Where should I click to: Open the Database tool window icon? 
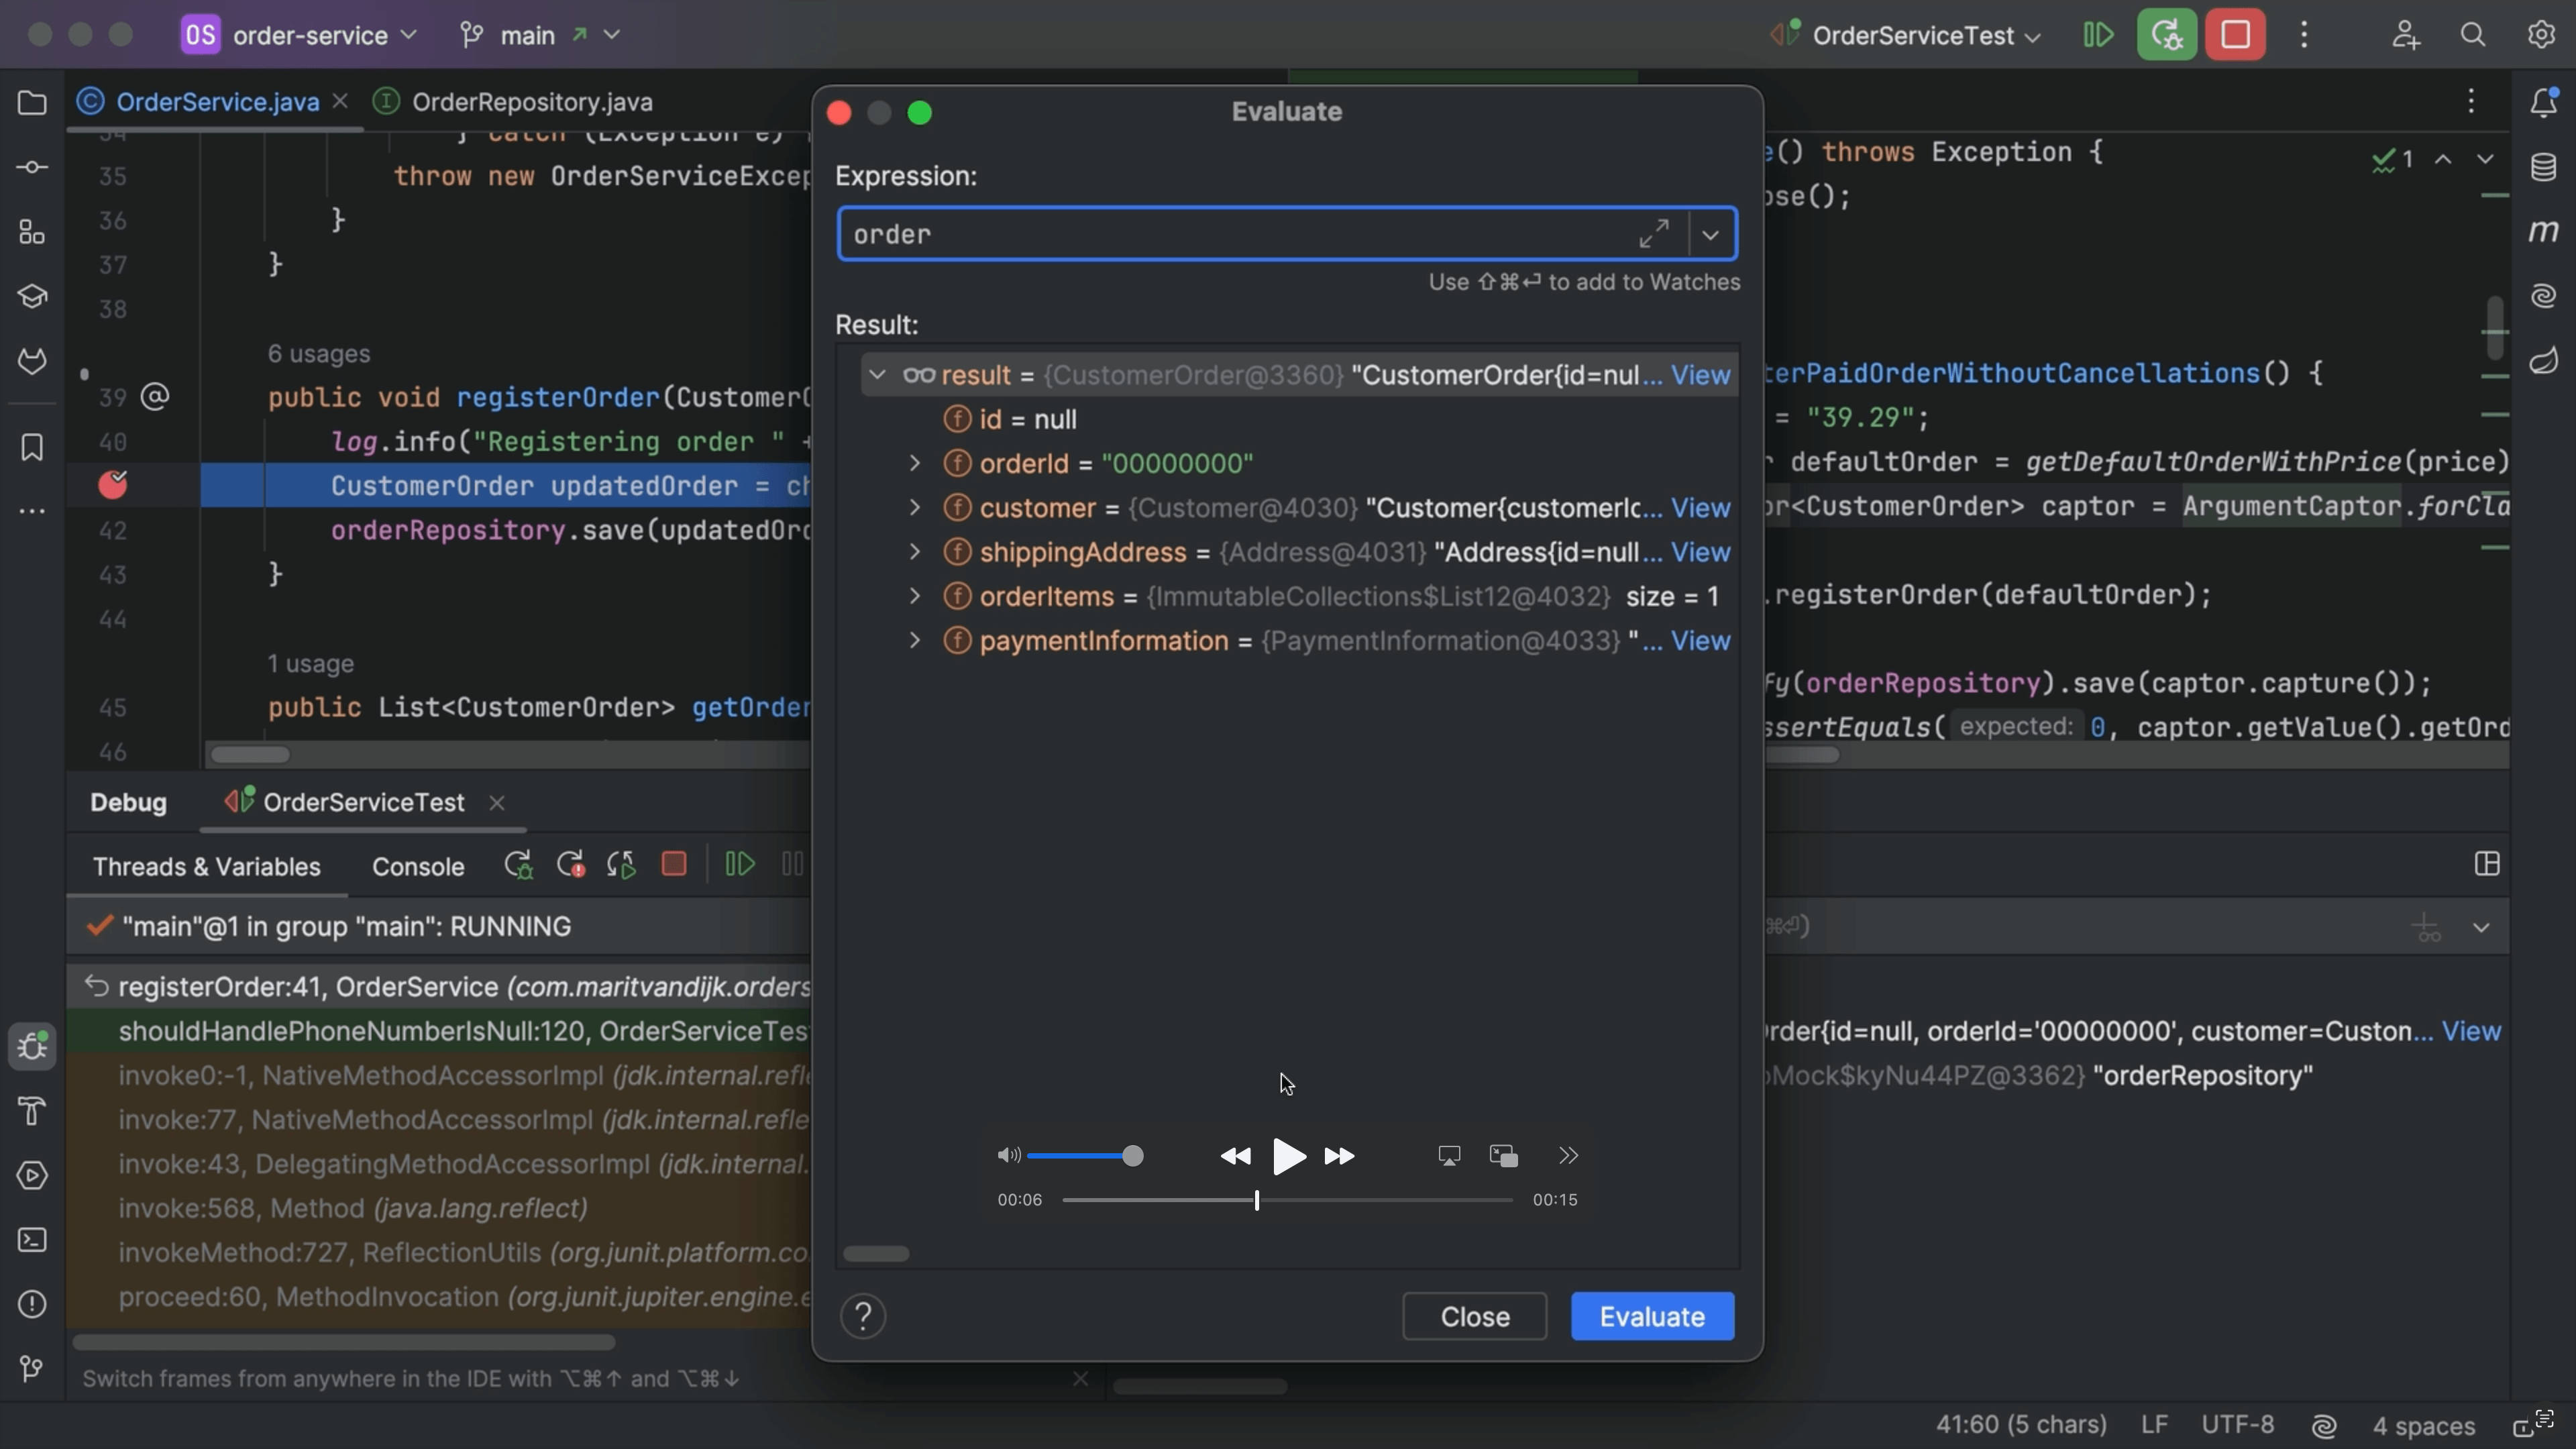[x=2543, y=166]
